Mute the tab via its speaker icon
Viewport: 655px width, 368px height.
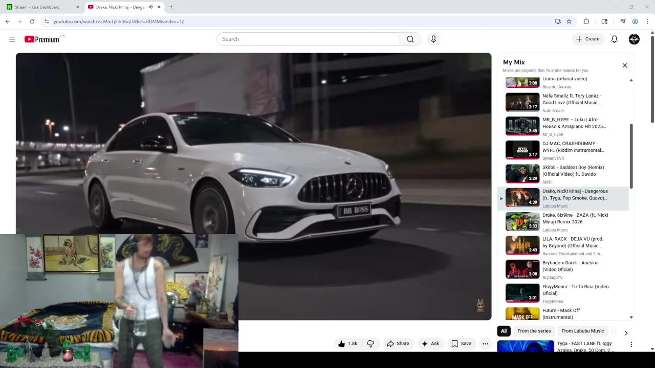click(x=150, y=7)
